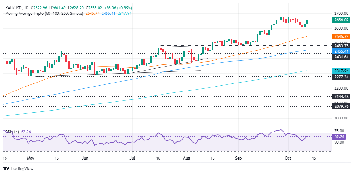Click the cyan 2317.94 moving average tag
Image resolution: width=354 pixels, height=174 pixels.
(341, 71)
